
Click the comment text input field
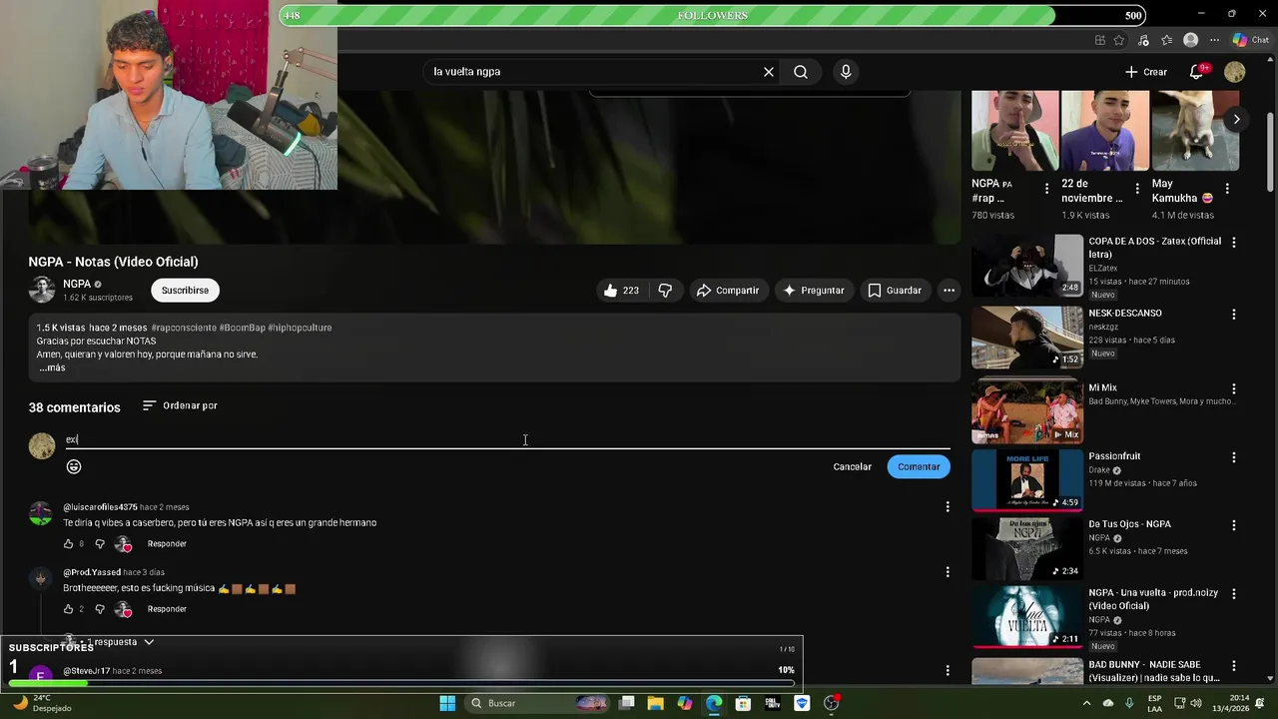click(507, 439)
